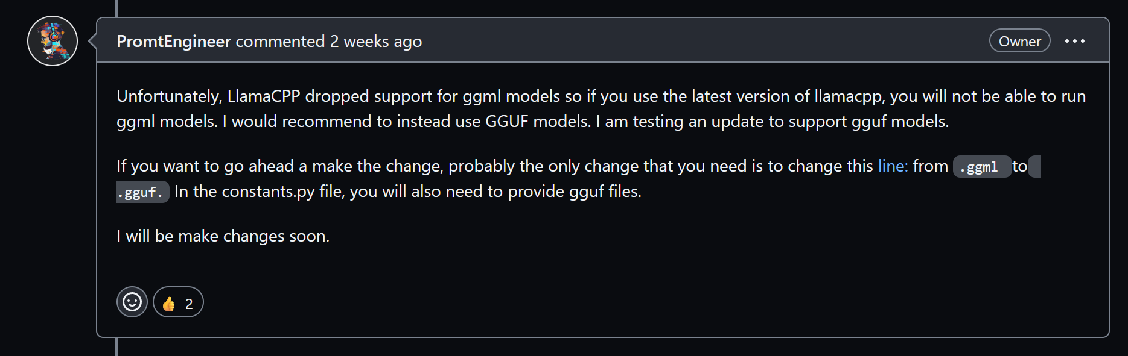Screen dimensions: 1128x356
Task: Click the timeline line below the comment
Action: click(x=116, y=347)
